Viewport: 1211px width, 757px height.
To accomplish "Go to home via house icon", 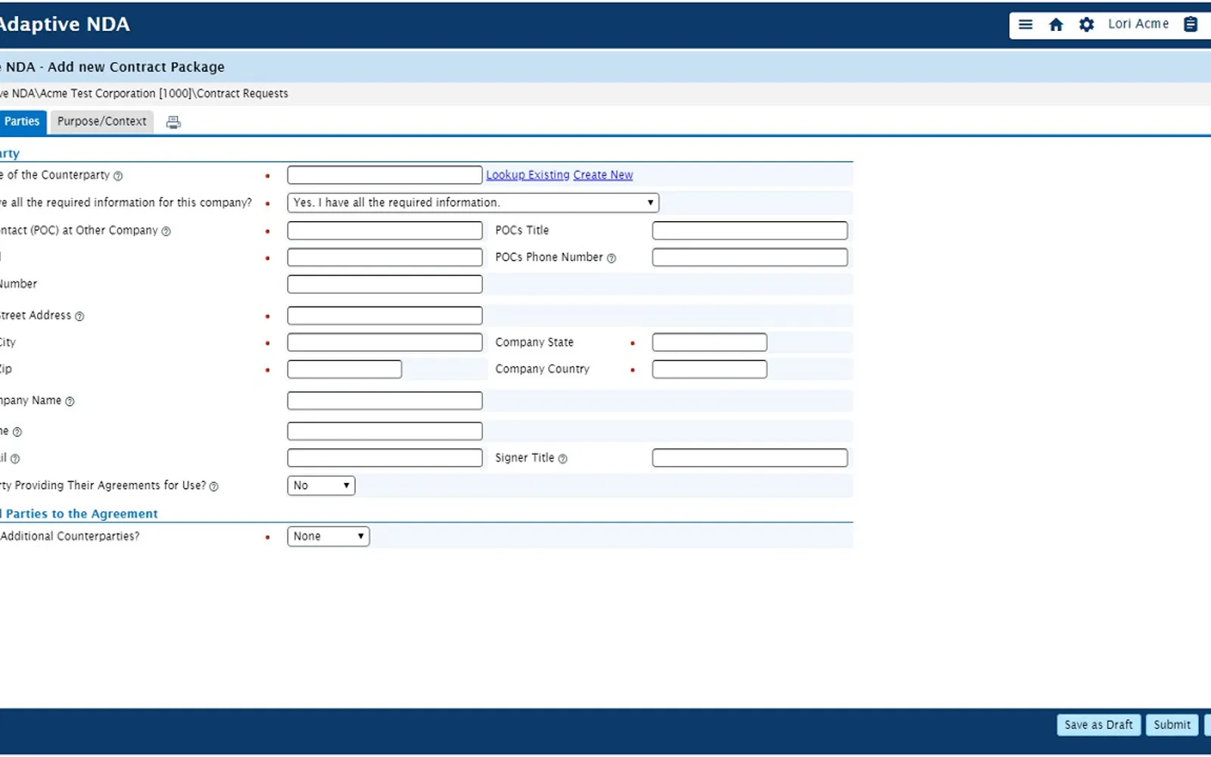I will [x=1056, y=24].
